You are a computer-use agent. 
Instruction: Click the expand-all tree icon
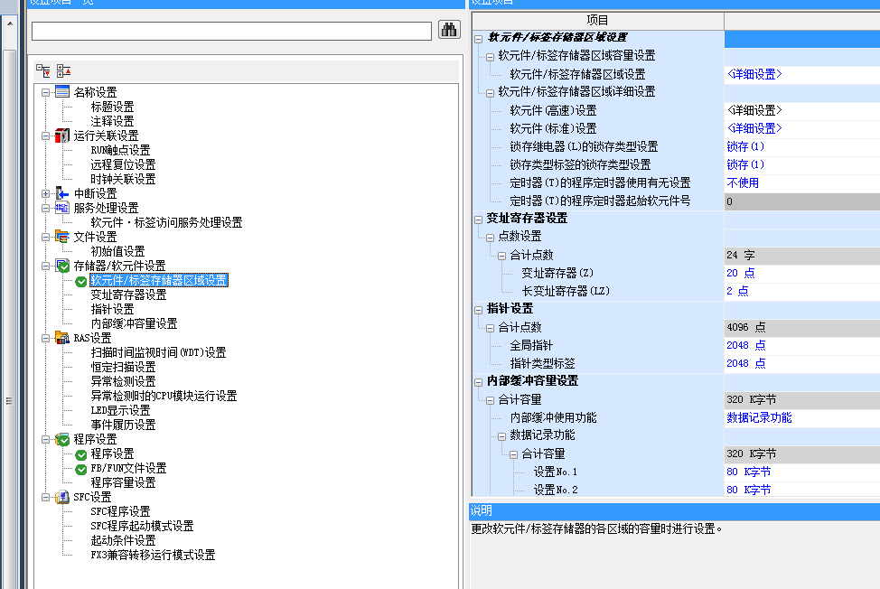(43, 70)
